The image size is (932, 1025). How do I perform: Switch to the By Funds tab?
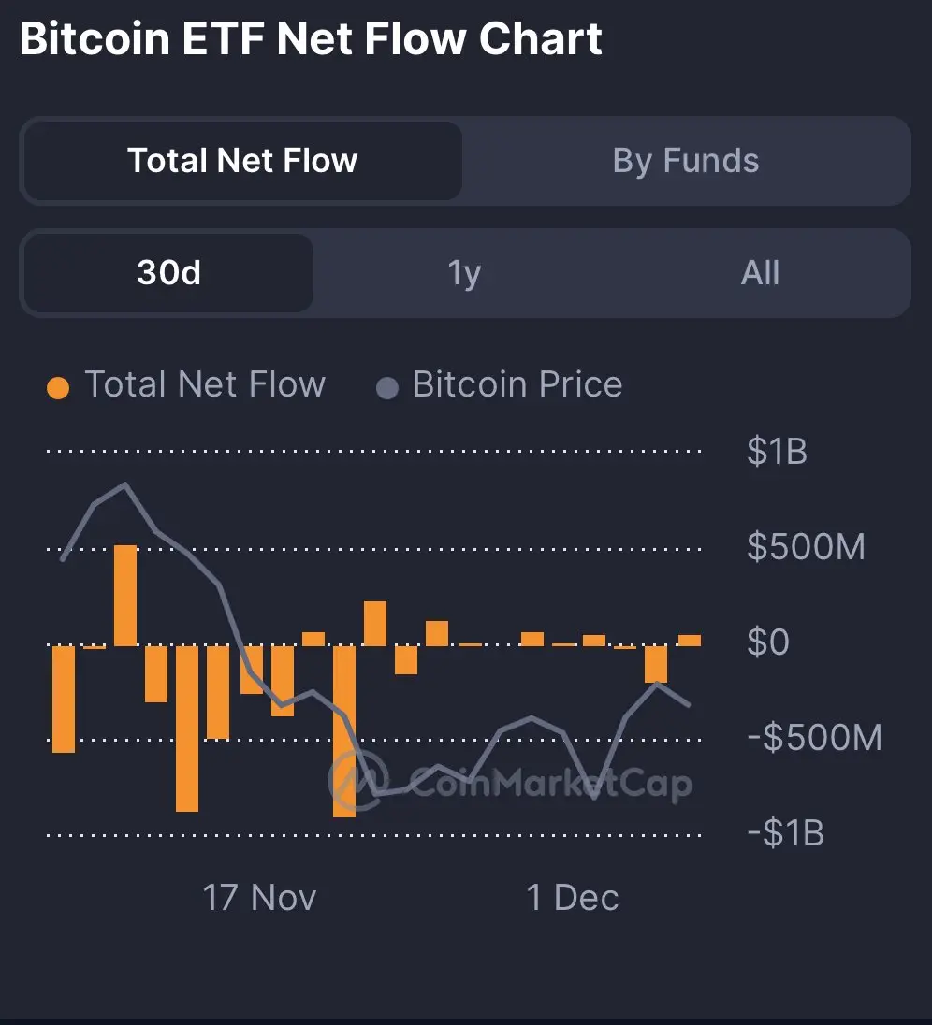pos(685,161)
